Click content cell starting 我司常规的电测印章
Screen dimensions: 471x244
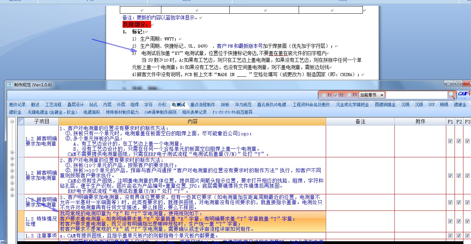click(x=192, y=221)
